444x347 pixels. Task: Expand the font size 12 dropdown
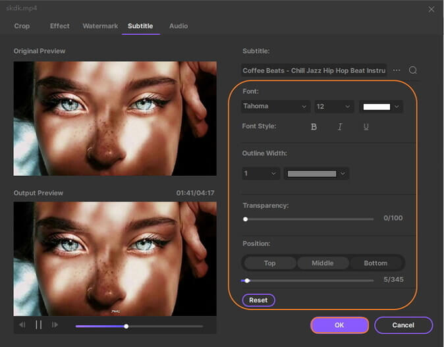click(x=334, y=107)
